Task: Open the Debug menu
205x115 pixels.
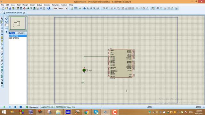Action: click(39, 5)
